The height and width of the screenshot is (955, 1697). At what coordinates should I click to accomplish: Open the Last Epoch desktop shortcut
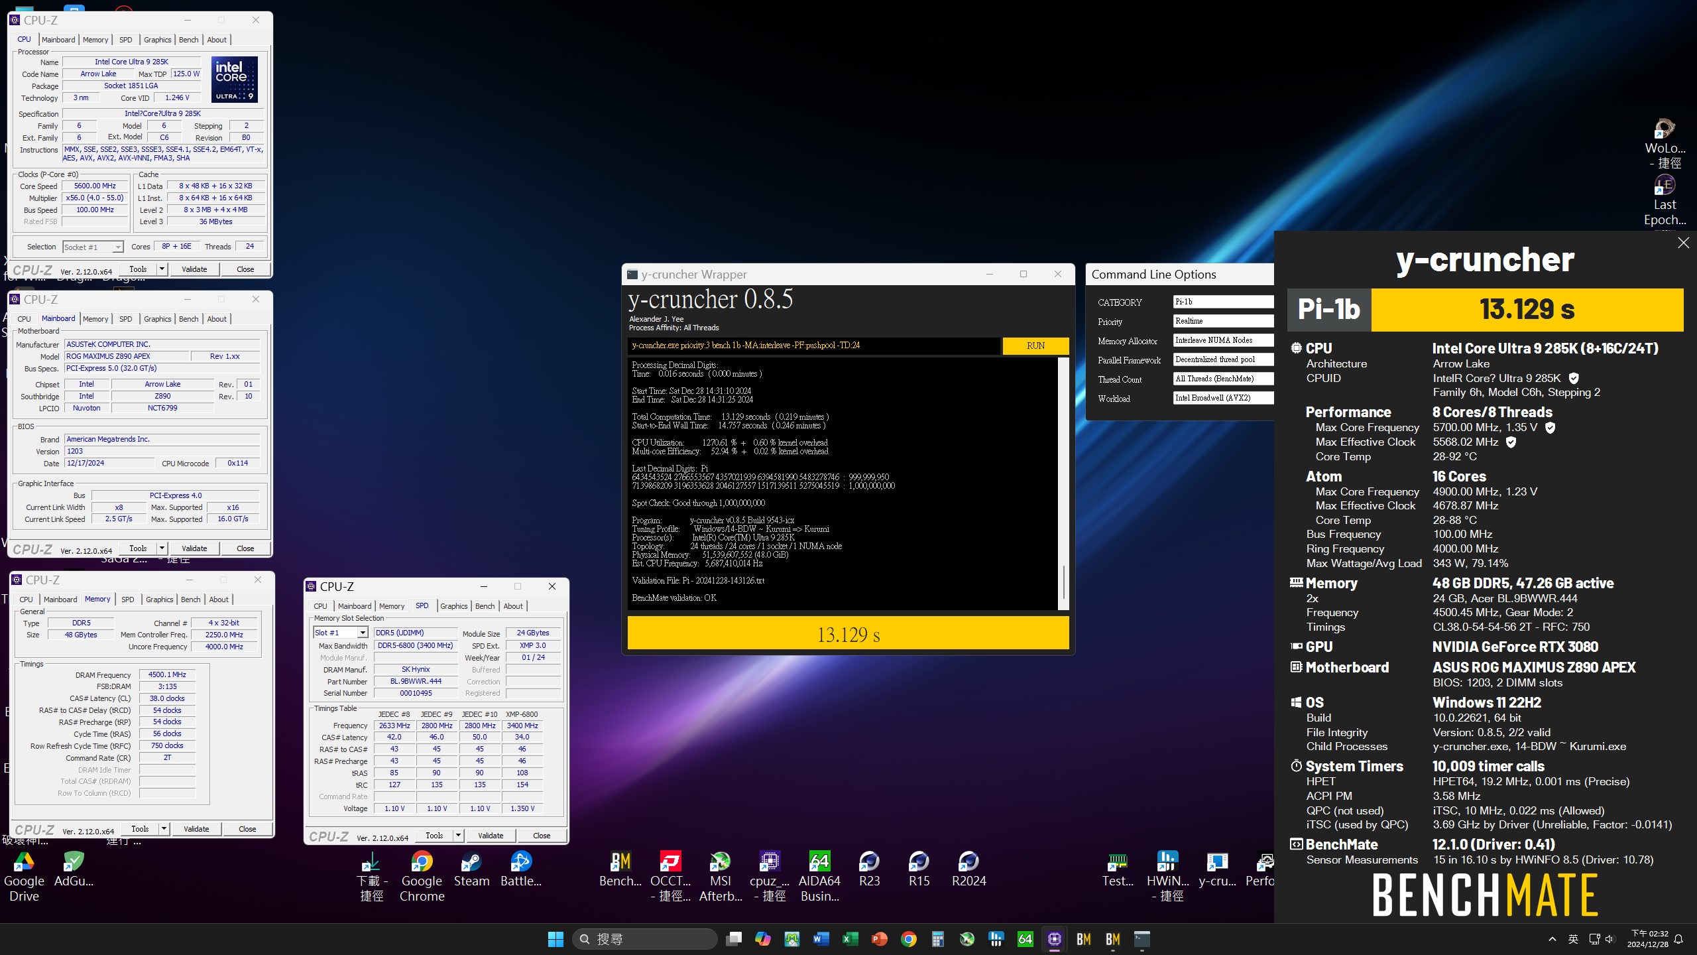coord(1665,200)
